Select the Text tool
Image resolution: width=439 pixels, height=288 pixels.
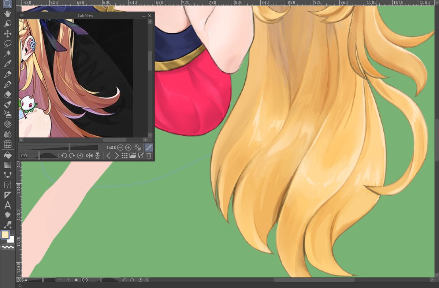tap(8, 205)
